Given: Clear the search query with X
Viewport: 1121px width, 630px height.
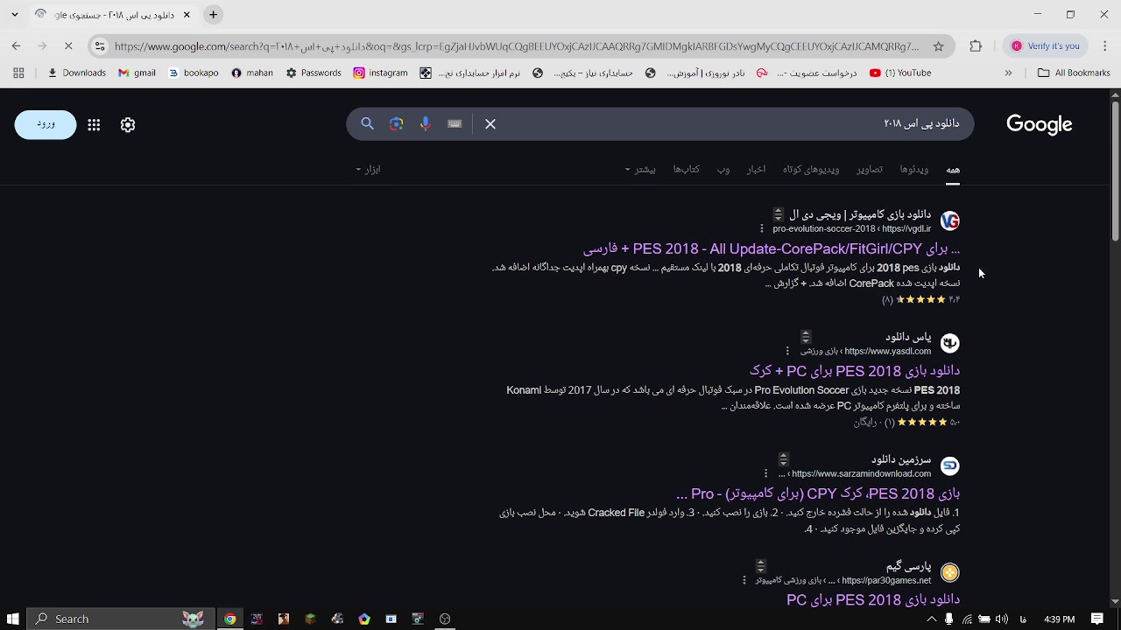Looking at the screenshot, I should click(x=490, y=124).
